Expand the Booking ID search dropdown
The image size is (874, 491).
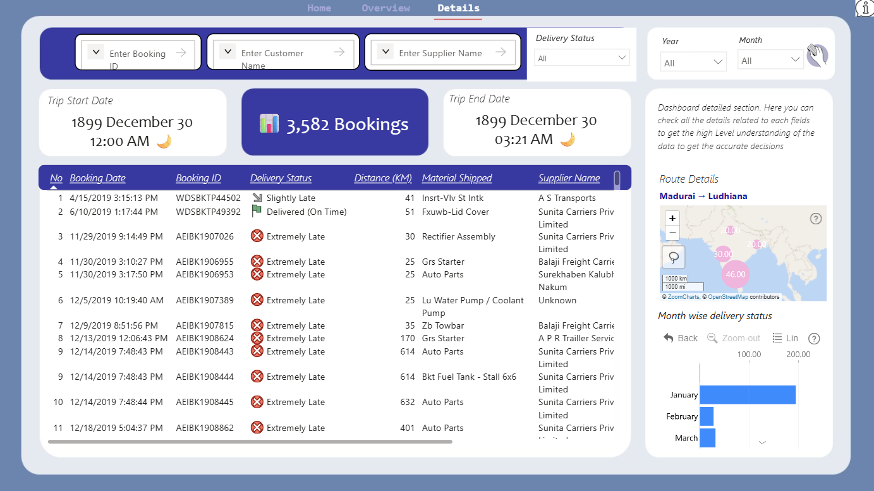[x=95, y=52]
